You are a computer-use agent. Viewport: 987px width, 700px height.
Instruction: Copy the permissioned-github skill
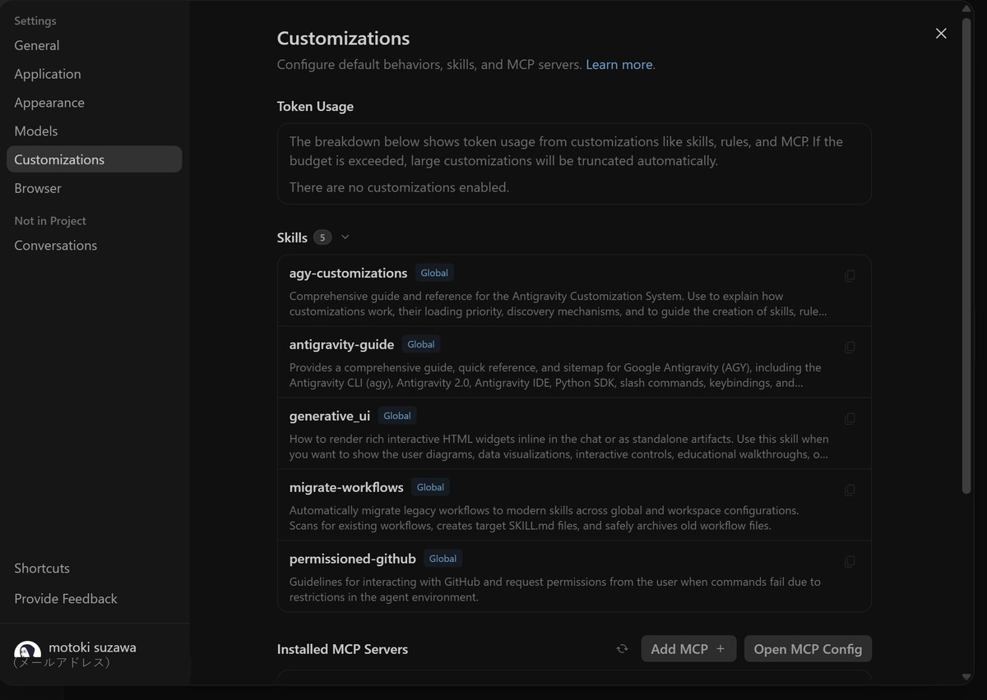point(850,562)
